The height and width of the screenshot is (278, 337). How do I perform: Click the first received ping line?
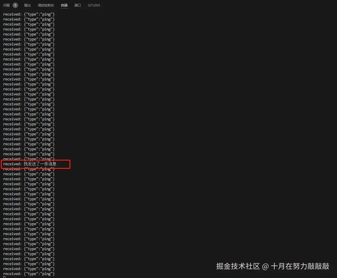click(28, 14)
